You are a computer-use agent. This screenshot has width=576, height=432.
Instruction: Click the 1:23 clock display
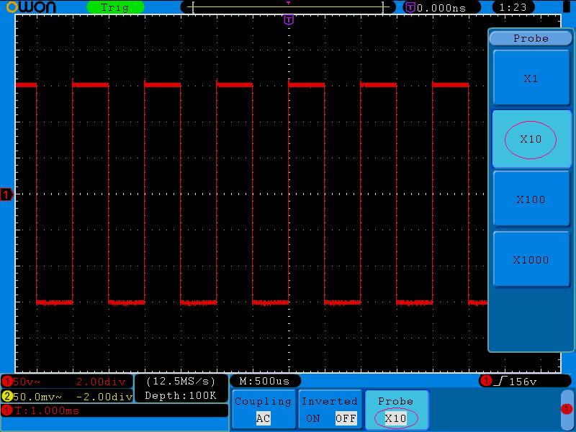(x=513, y=7)
